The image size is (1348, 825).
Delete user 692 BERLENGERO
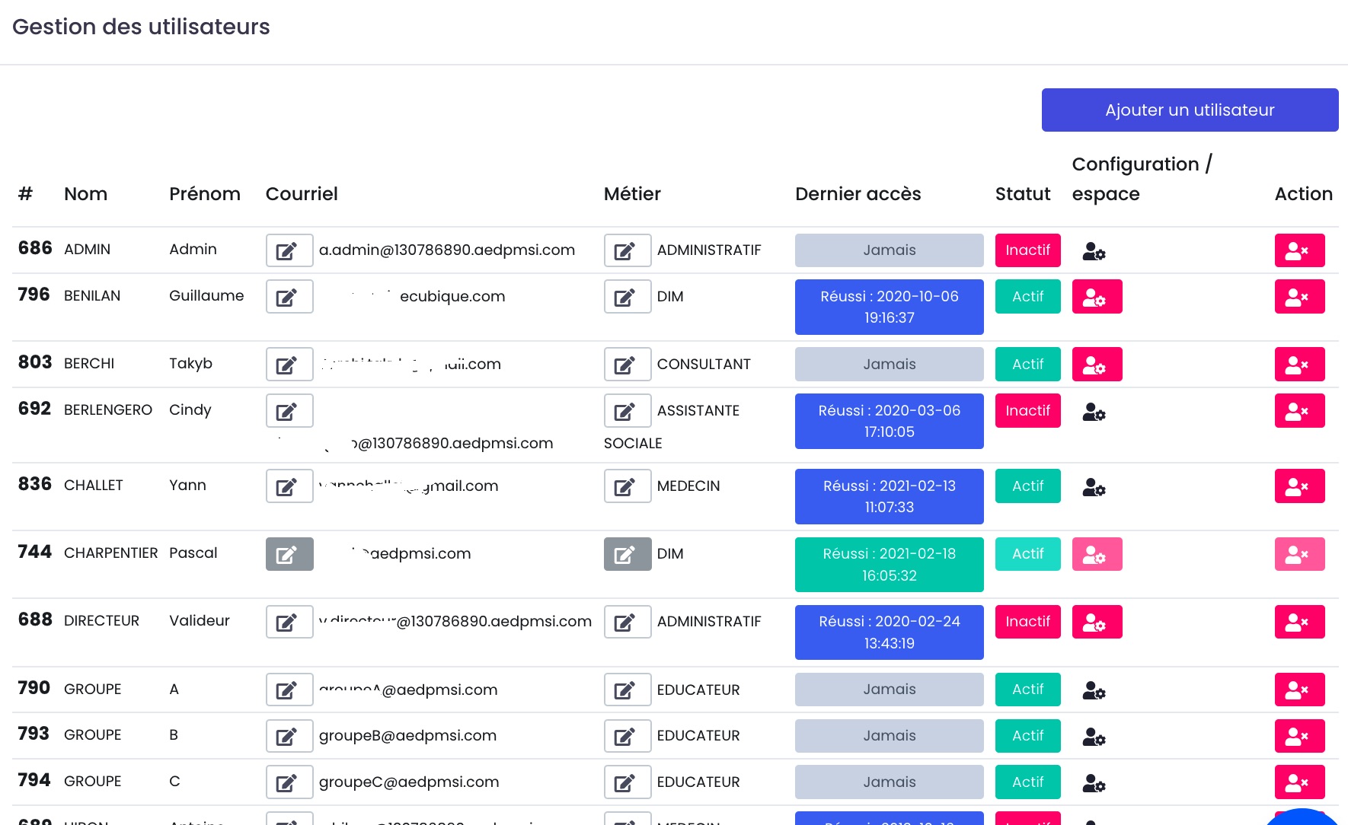click(x=1299, y=411)
